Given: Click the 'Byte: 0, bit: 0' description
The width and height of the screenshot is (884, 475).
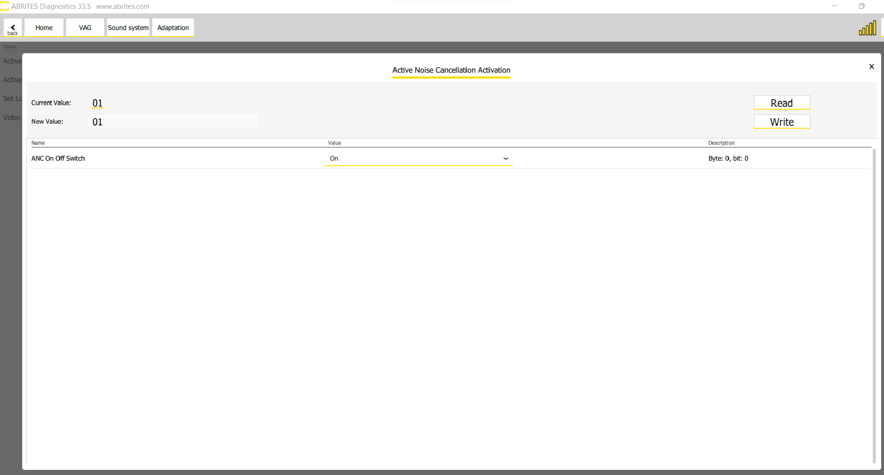Looking at the screenshot, I should pyautogui.click(x=728, y=158).
